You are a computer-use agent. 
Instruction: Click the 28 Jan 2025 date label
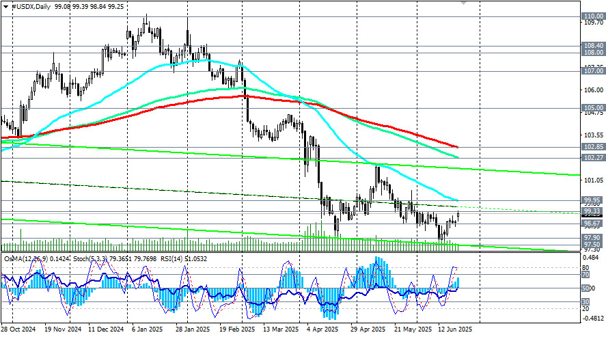tap(193, 329)
